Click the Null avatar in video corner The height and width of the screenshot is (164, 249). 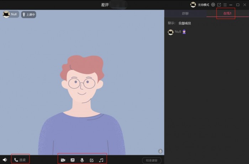pos(6,14)
